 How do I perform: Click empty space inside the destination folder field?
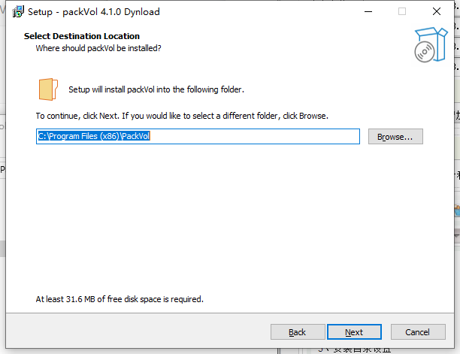[255, 136]
